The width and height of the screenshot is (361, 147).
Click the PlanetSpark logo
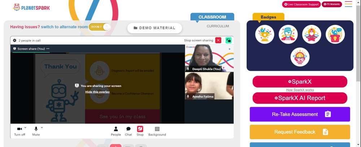(x=31, y=7)
